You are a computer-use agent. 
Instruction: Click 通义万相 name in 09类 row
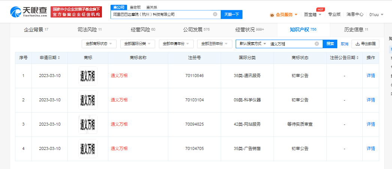pos(119,100)
